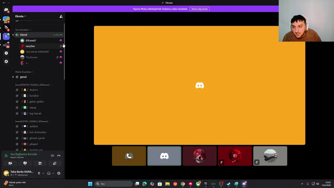Collapse the Ses Kanalları category
The height and width of the screenshot is (188, 334).
click(23, 30)
